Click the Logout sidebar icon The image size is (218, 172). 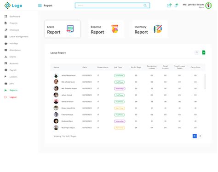(x=6, y=97)
